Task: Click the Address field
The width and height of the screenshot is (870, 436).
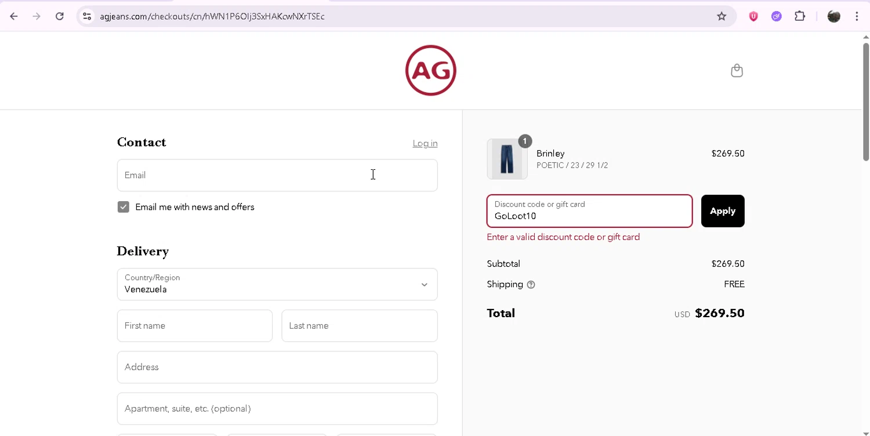Action: point(277,367)
